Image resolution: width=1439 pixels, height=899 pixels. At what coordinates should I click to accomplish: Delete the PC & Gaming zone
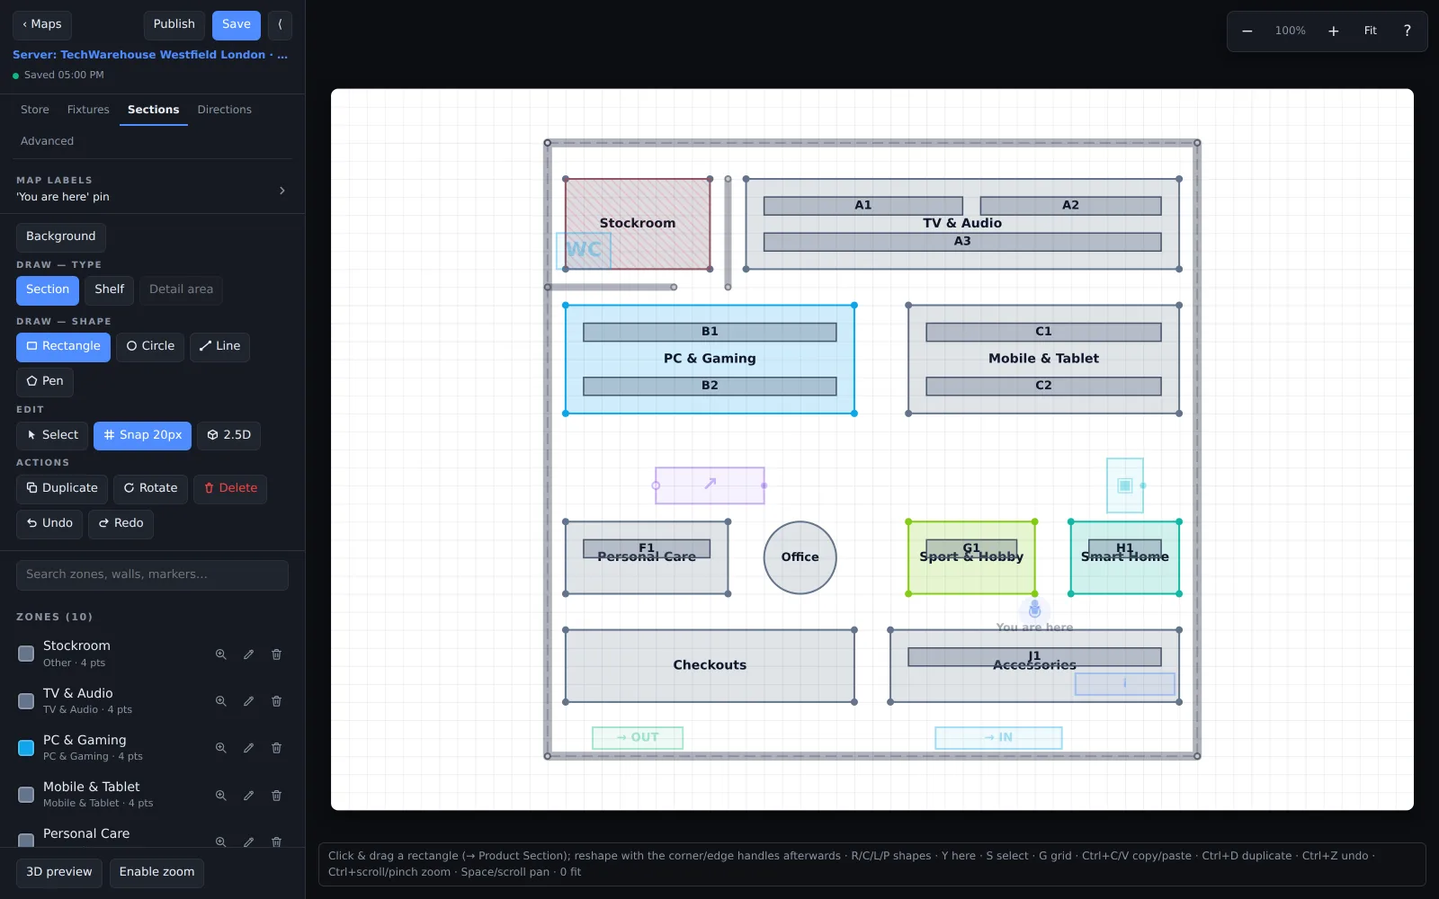tap(276, 748)
